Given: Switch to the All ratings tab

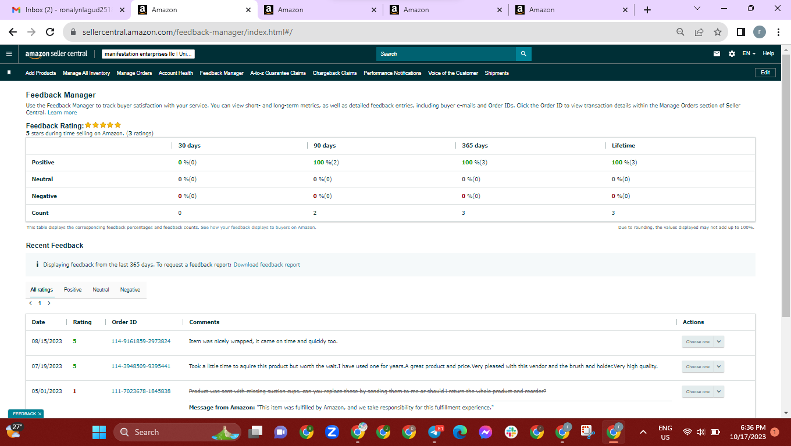Looking at the screenshot, I should (x=42, y=290).
